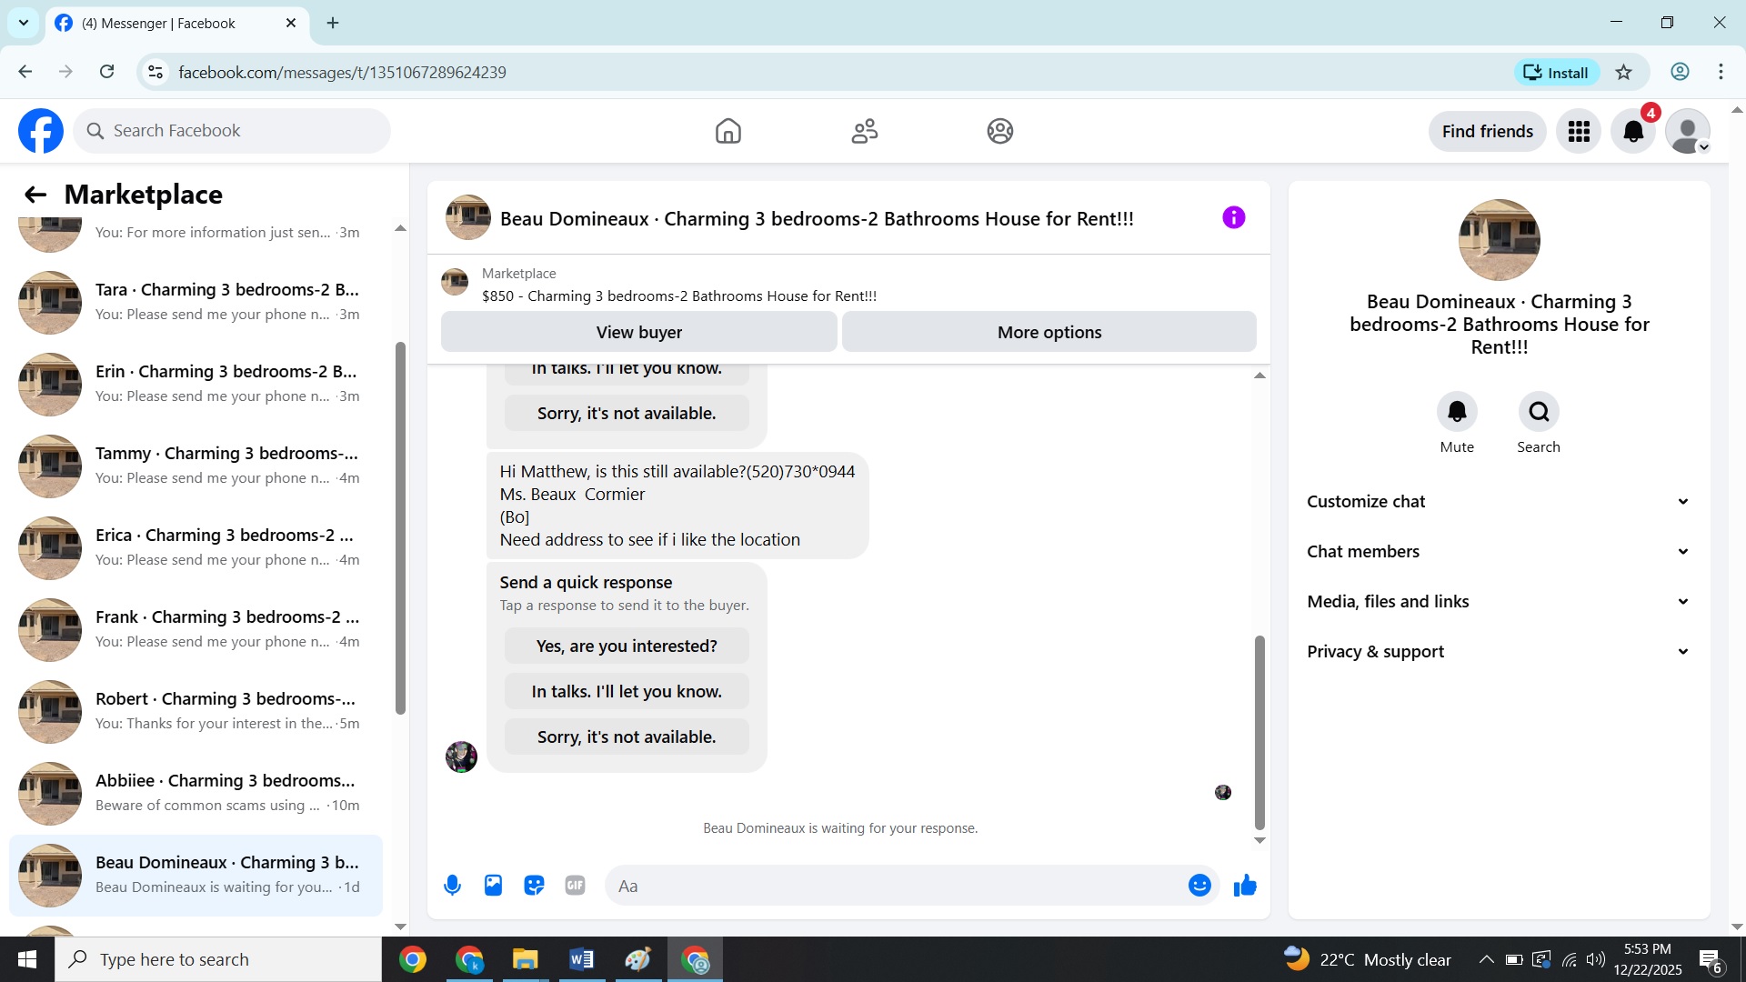
Task: Open Facebook notifications bell
Action: [1633, 132]
